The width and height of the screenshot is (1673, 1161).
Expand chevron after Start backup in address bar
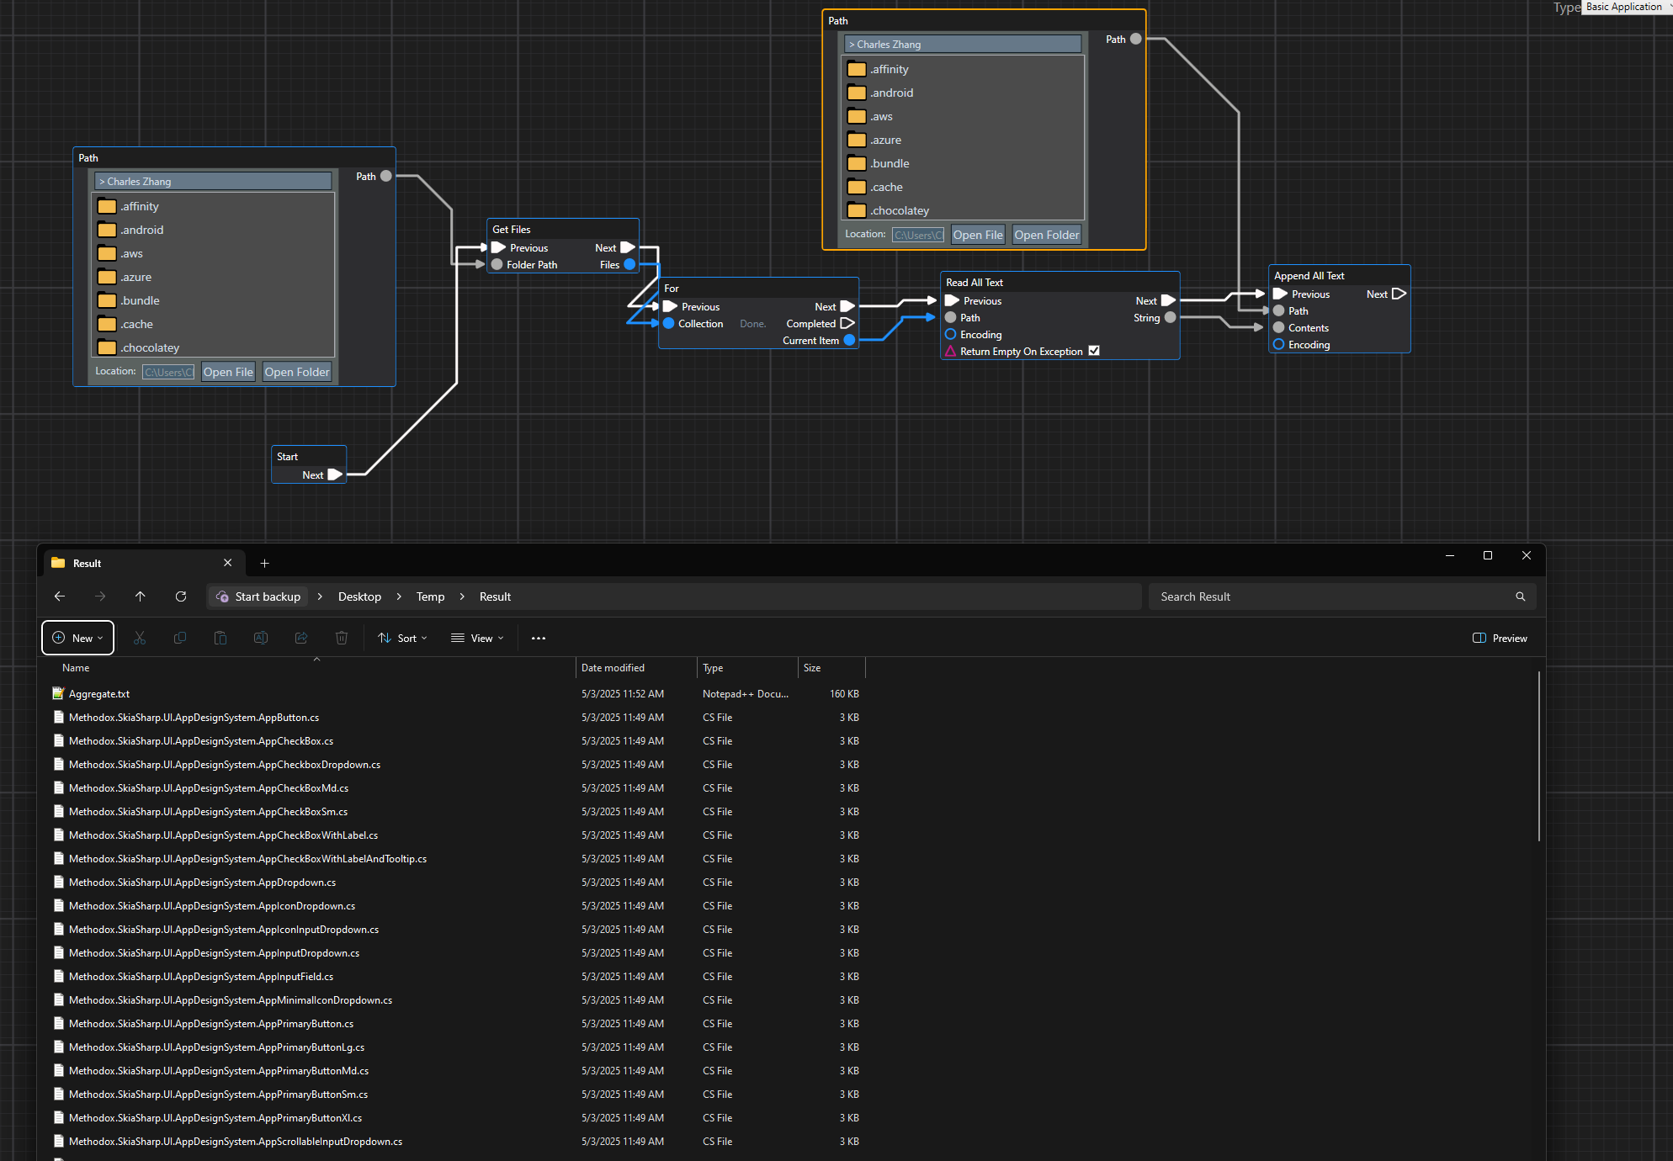click(320, 596)
